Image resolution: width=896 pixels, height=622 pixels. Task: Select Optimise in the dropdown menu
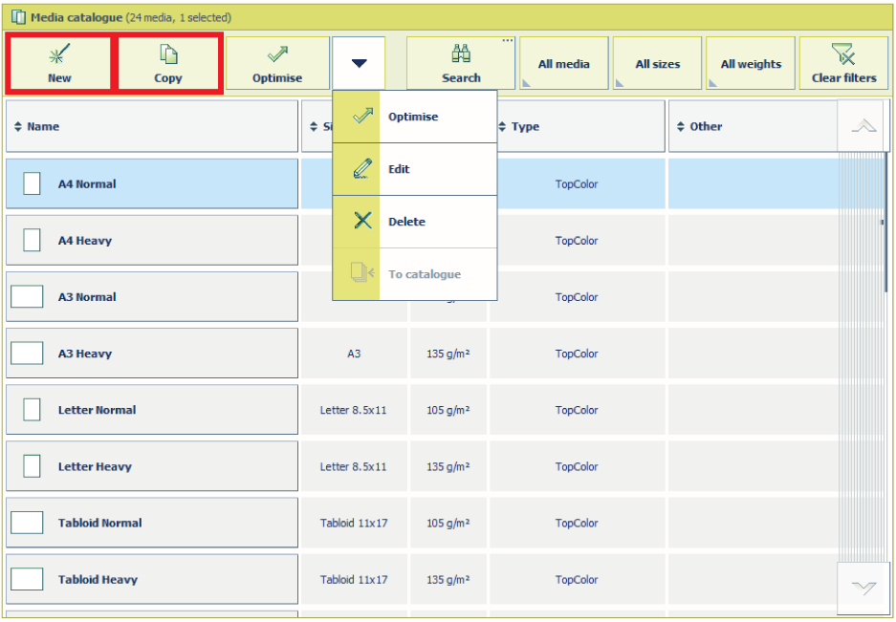(413, 117)
